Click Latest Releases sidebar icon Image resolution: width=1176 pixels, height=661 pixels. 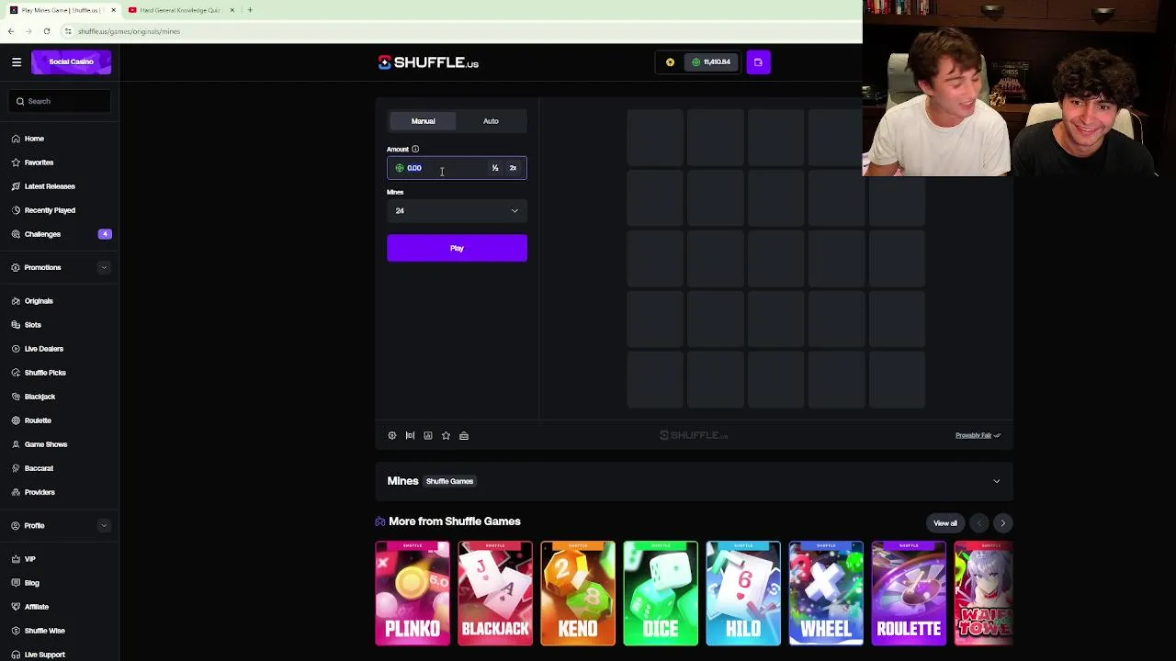point(17,186)
